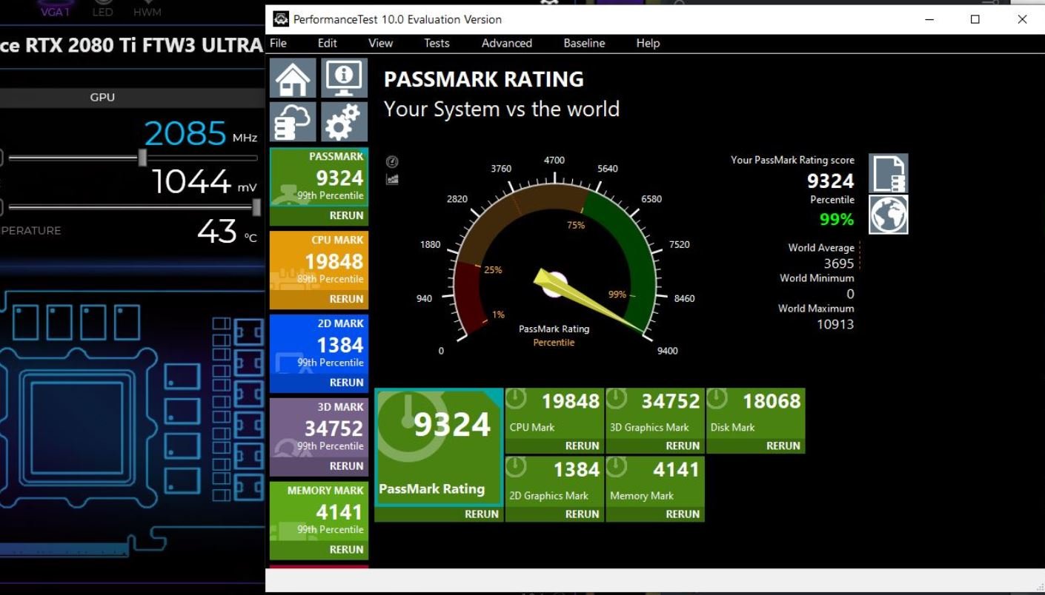Click the World Minimum value 0
The image size is (1045, 595).
click(x=850, y=294)
